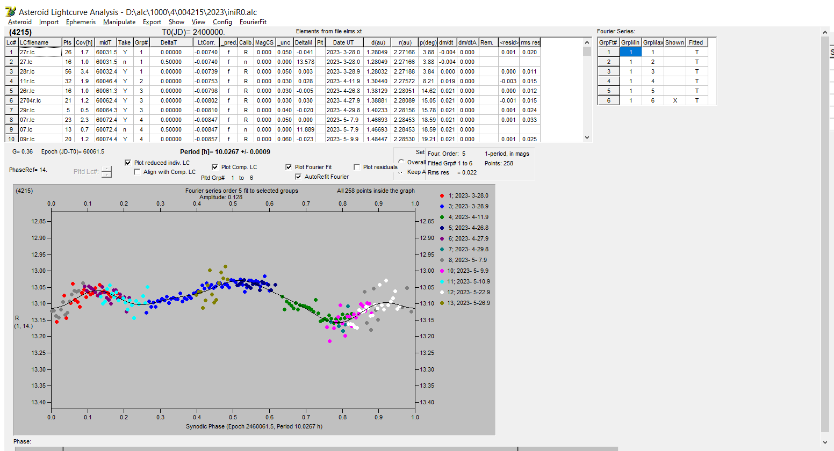
Task: Select the Overall radio button
Action: pyautogui.click(x=401, y=162)
